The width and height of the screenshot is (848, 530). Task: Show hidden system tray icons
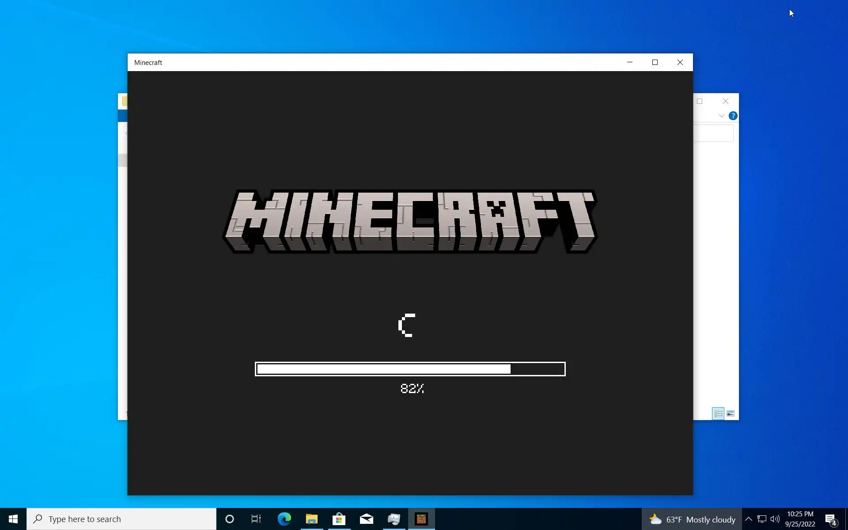pyautogui.click(x=748, y=519)
